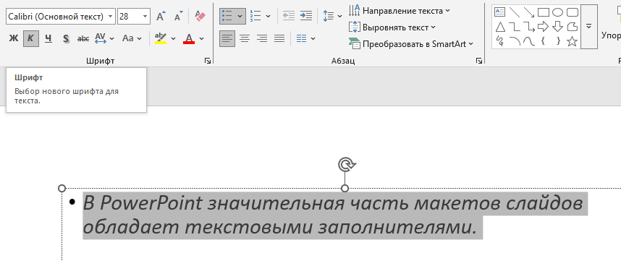Open the Шрифт dialog box launcher
The width and height of the screenshot is (621, 261).
click(208, 61)
